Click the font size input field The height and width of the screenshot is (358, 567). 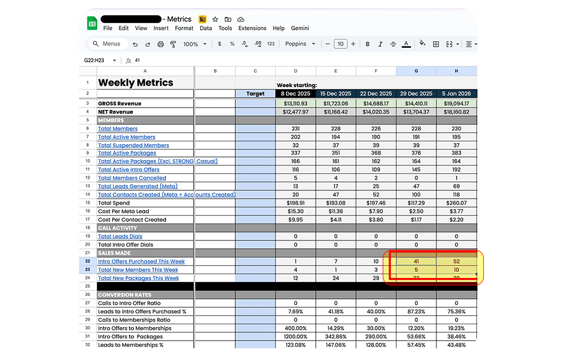(340, 44)
